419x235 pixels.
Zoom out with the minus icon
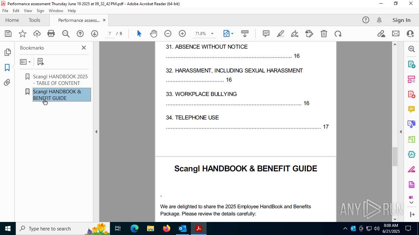click(168, 34)
